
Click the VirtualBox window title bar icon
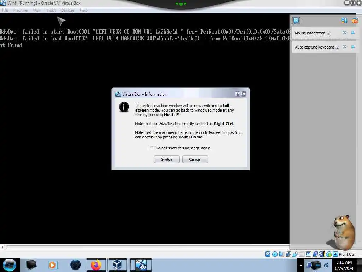coord(3,3)
